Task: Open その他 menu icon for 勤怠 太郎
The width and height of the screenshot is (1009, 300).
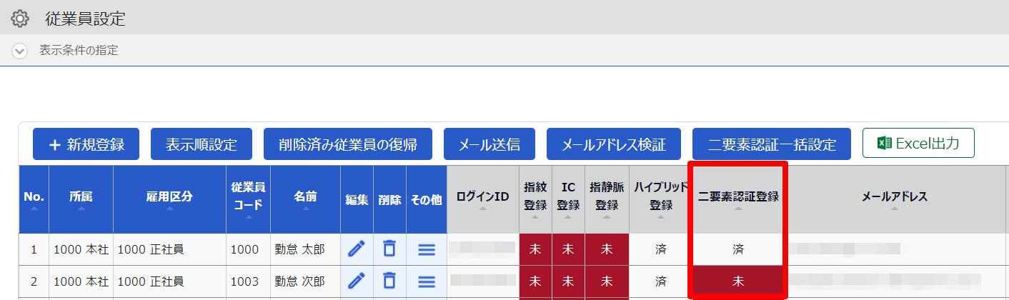Action: click(x=427, y=249)
